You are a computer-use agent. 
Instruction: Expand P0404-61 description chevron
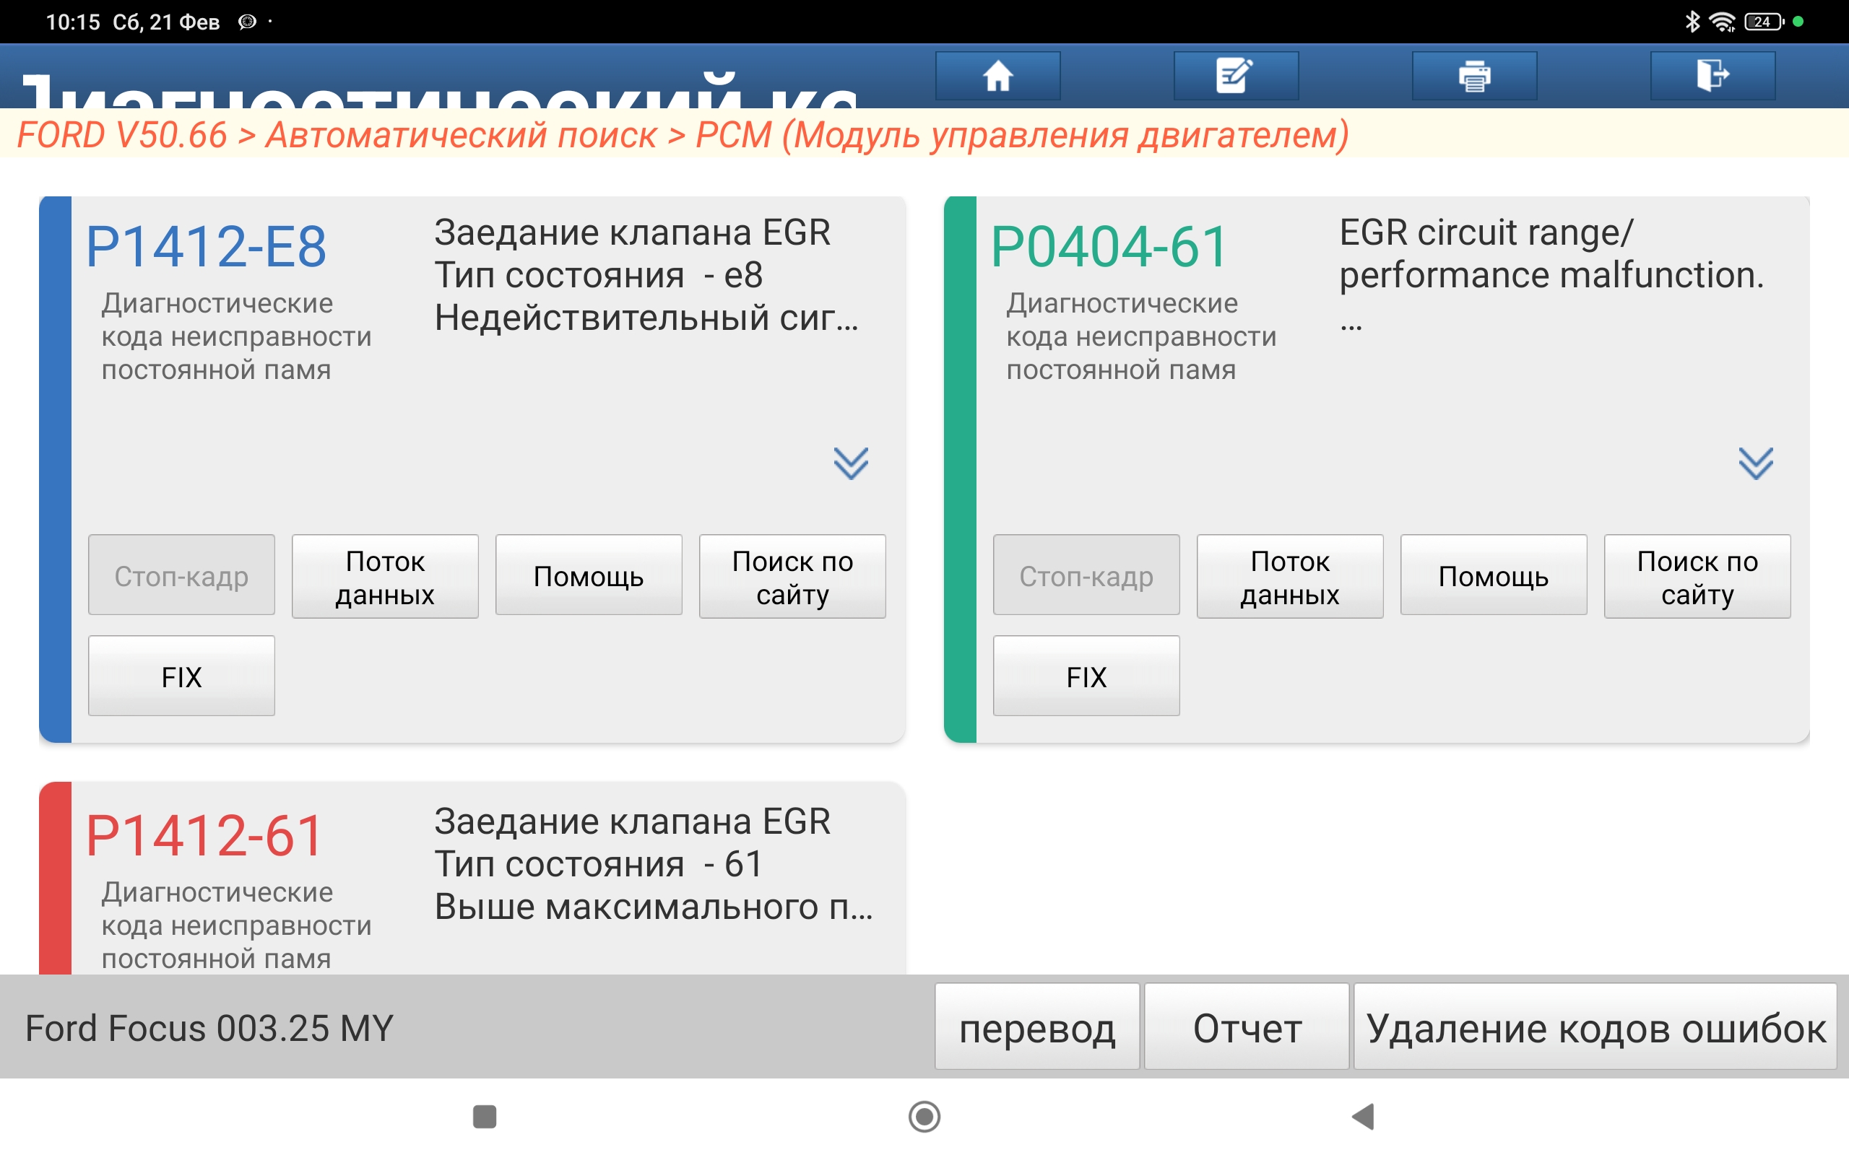(1755, 463)
